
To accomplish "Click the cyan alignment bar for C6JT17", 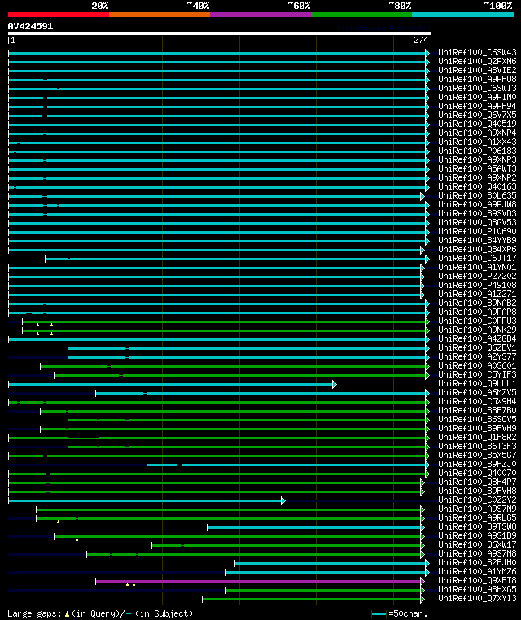I will point(237,259).
